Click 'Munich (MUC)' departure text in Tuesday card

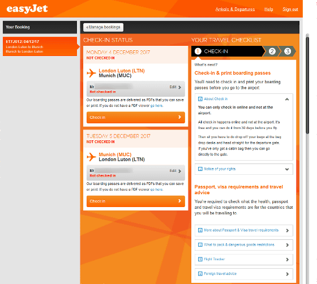click(115, 154)
